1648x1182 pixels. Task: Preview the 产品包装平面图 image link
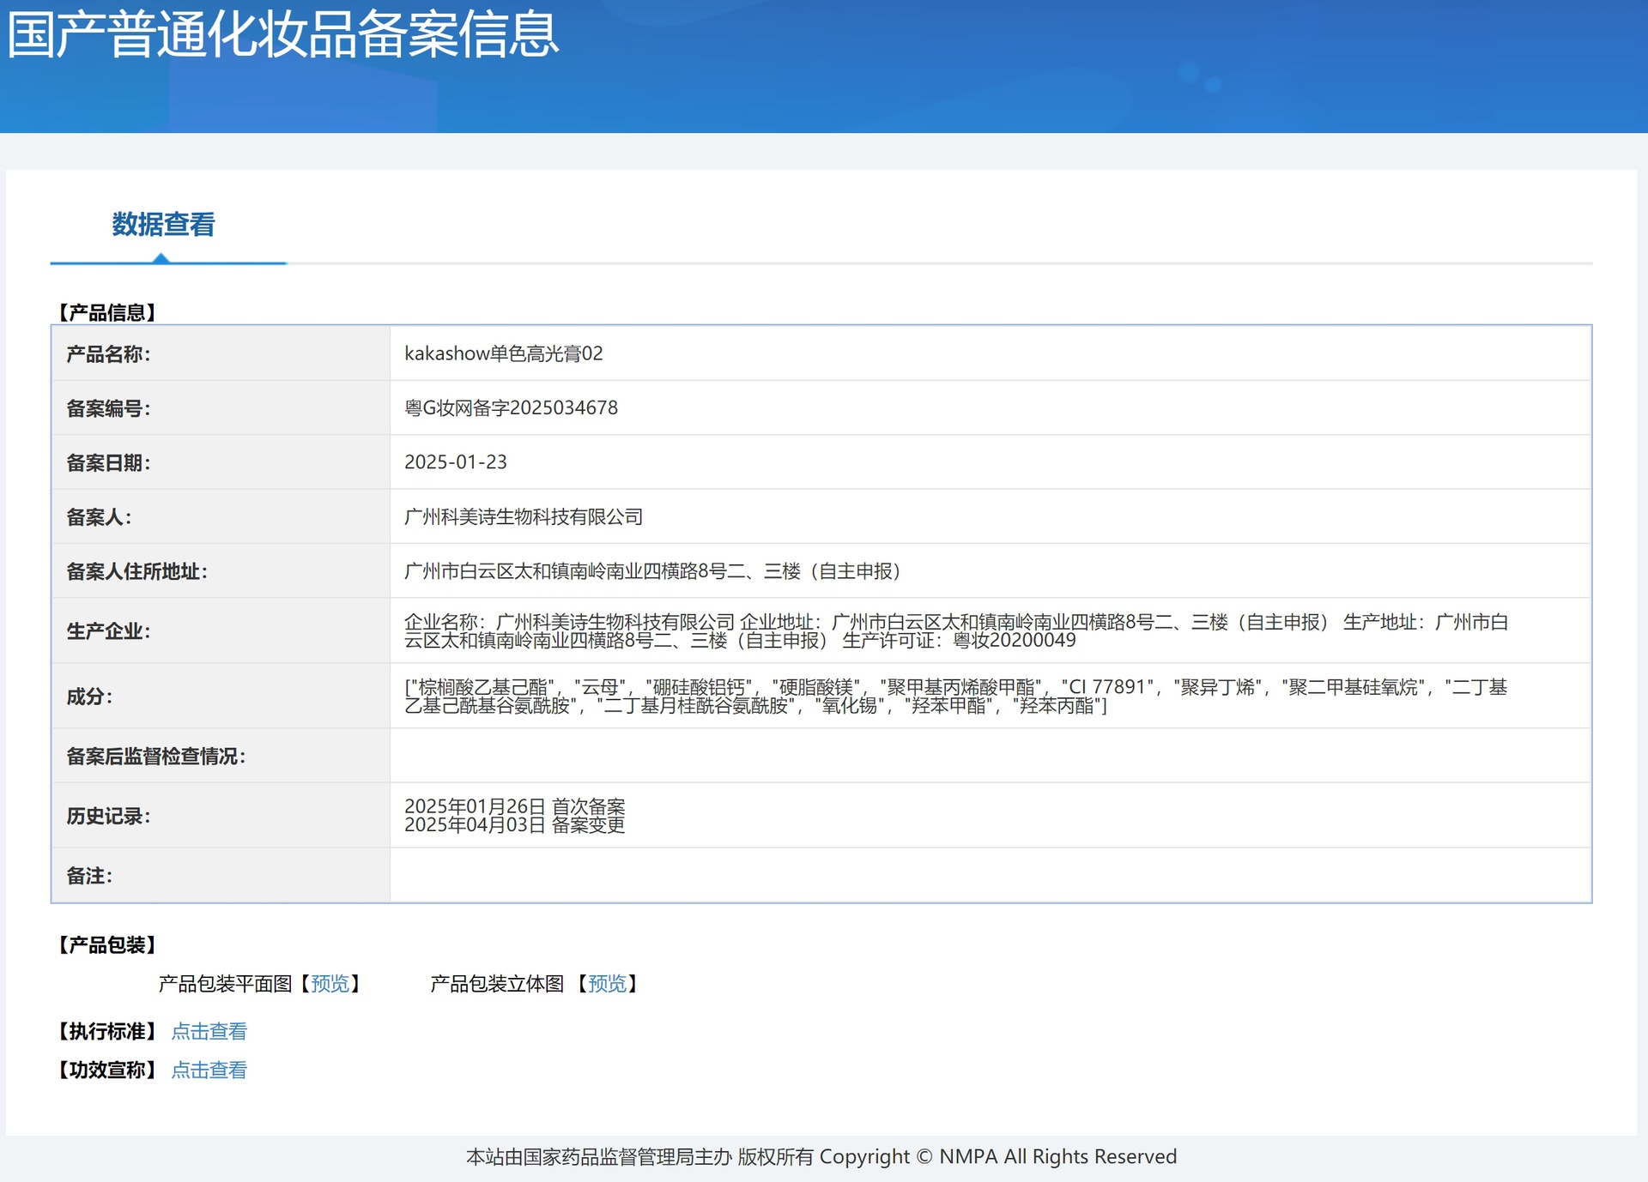point(330,984)
